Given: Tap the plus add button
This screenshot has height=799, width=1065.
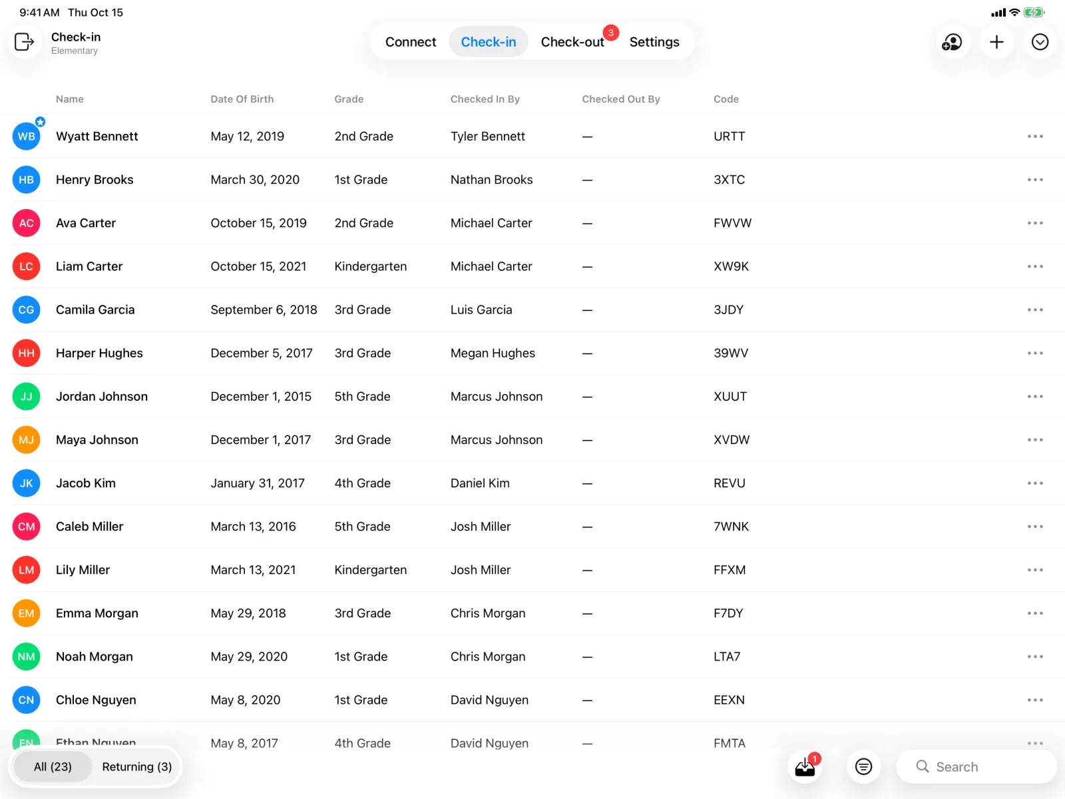Looking at the screenshot, I should click(x=996, y=42).
